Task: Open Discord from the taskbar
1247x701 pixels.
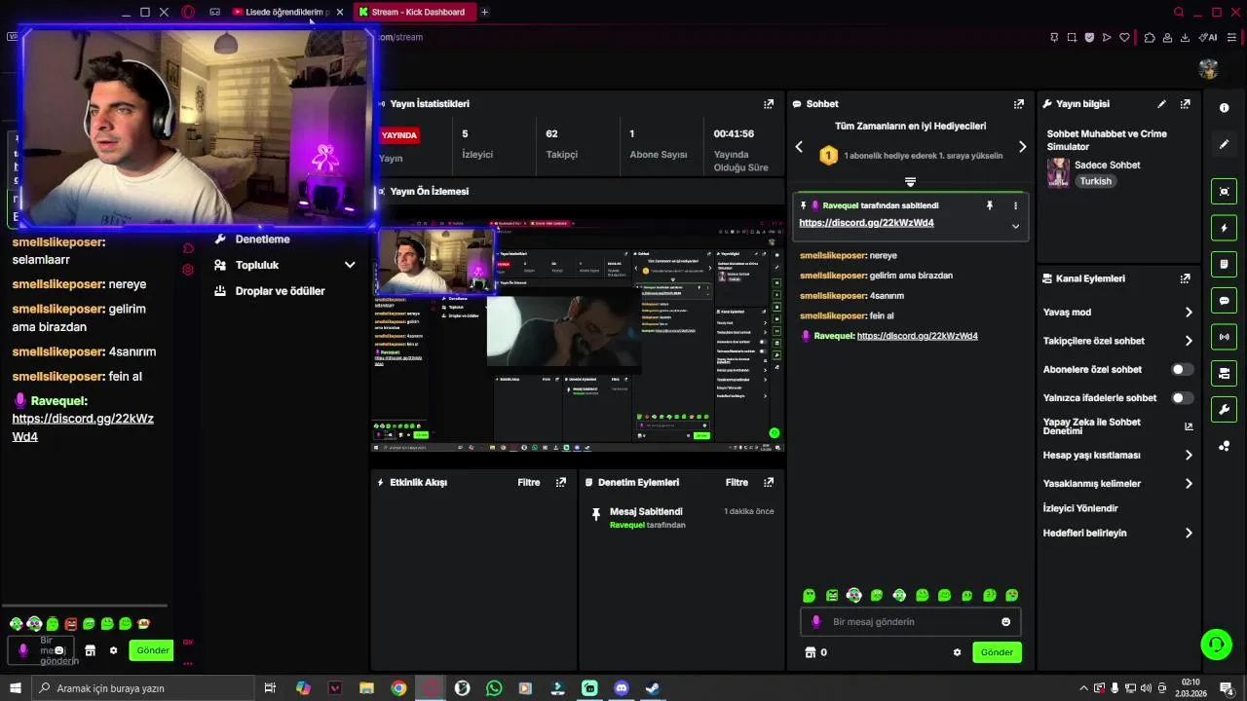Action: click(x=622, y=688)
